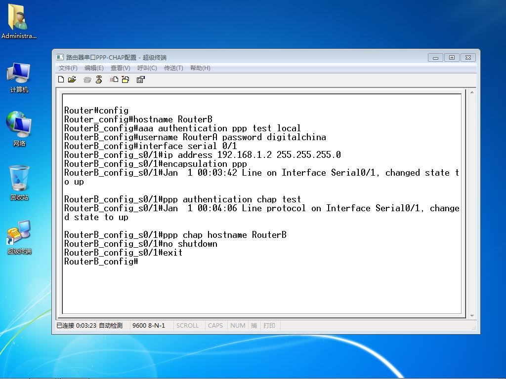Viewport: 506px width, 379px height.
Task: Click the Disconnect toolbar icon
Action: pos(99,79)
